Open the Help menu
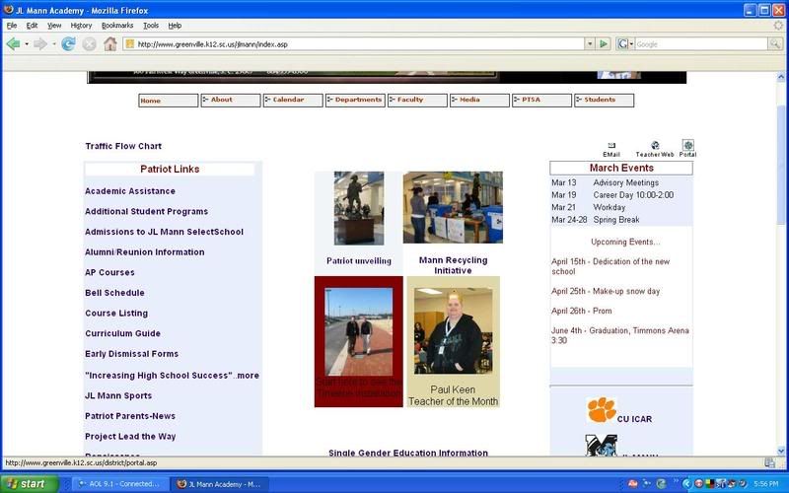This screenshot has height=493, width=789. [x=175, y=26]
